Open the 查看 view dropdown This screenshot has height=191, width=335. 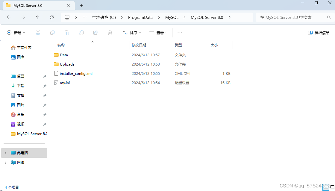click(x=158, y=33)
